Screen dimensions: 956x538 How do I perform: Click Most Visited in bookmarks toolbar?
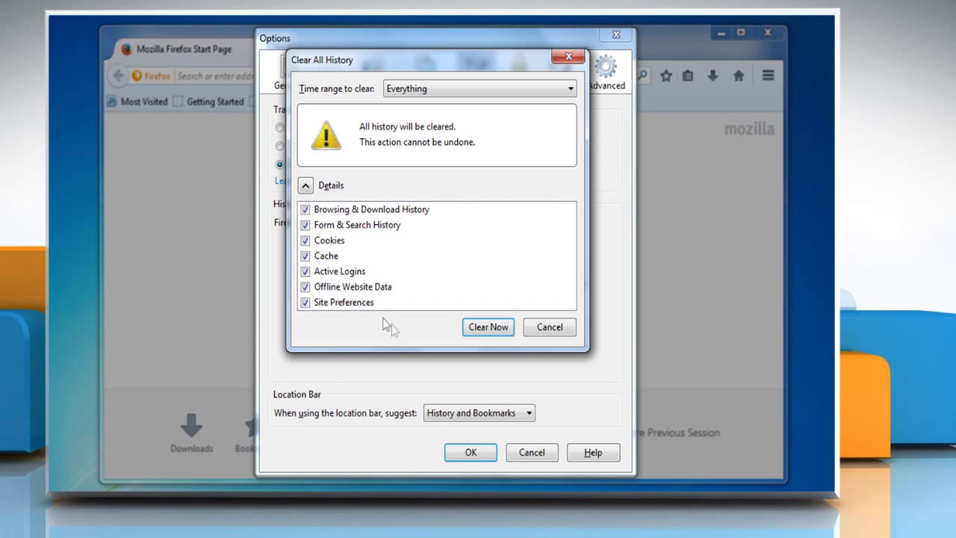[143, 102]
